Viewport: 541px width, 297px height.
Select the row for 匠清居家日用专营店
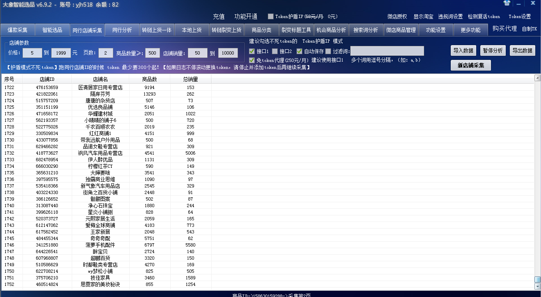[268, 87]
